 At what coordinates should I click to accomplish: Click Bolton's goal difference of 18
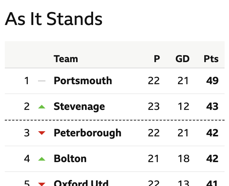point(184,158)
